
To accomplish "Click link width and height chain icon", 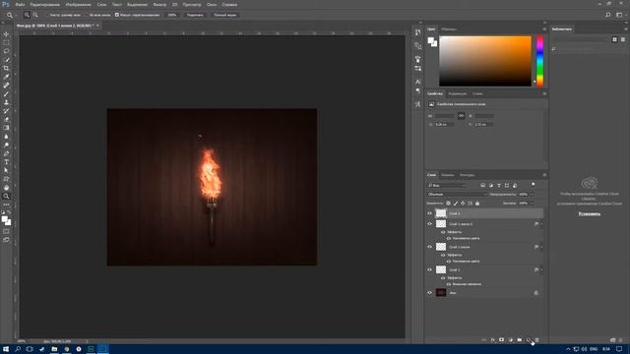I will [462, 116].
